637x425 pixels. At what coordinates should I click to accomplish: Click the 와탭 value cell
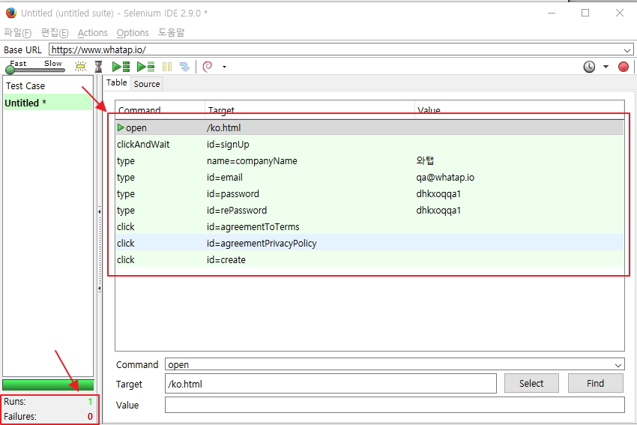pos(425,160)
